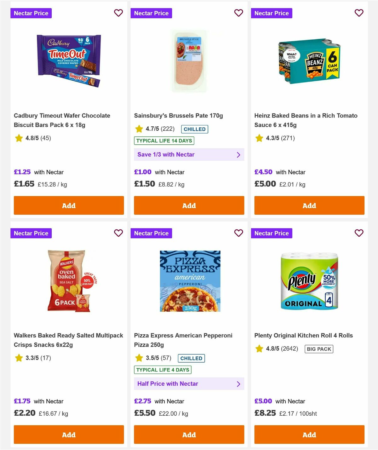Favourite the Heinz Baked Beans pack
This screenshot has height=450, width=378.
coord(359,13)
